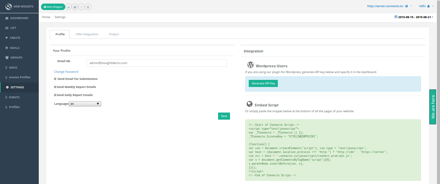Click the Events lightbulb icon in sidebar

click(6, 97)
